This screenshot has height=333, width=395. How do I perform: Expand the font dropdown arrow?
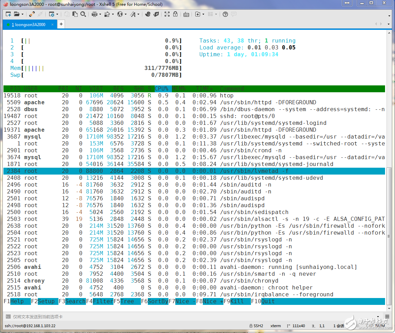point(138,14)
